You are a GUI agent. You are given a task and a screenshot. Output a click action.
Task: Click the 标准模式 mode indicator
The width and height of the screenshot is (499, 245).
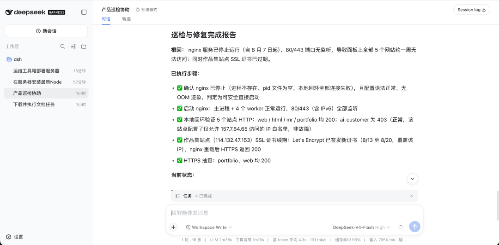pyautogui.click(x=146, y=10)
